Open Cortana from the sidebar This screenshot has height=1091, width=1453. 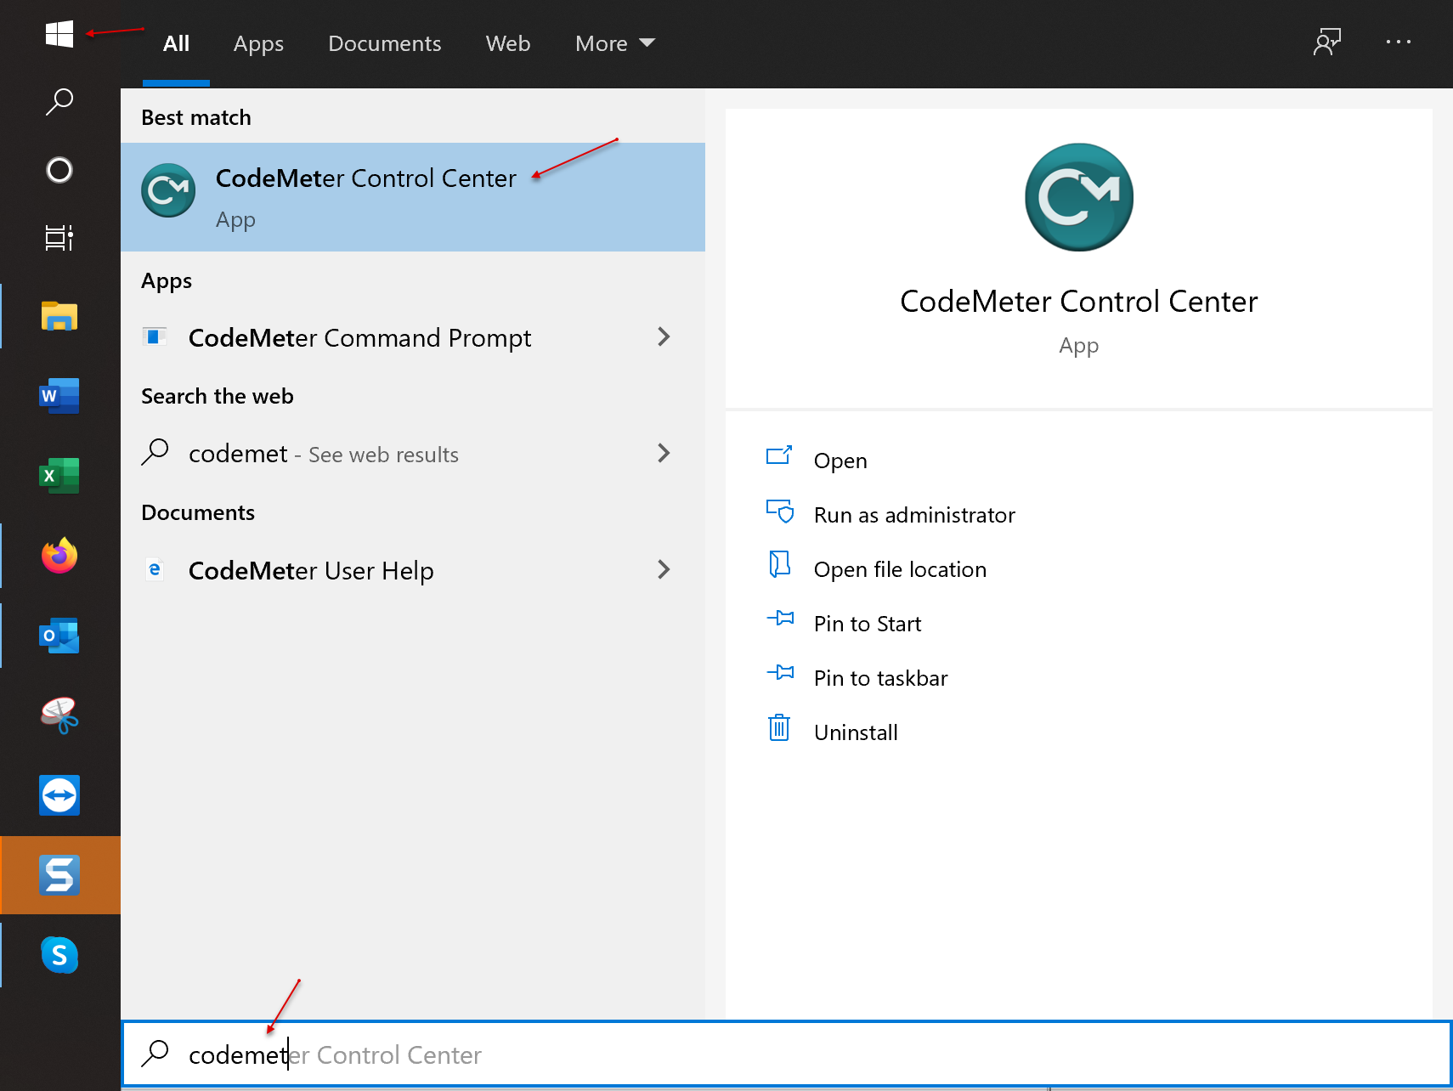point(59,170)
